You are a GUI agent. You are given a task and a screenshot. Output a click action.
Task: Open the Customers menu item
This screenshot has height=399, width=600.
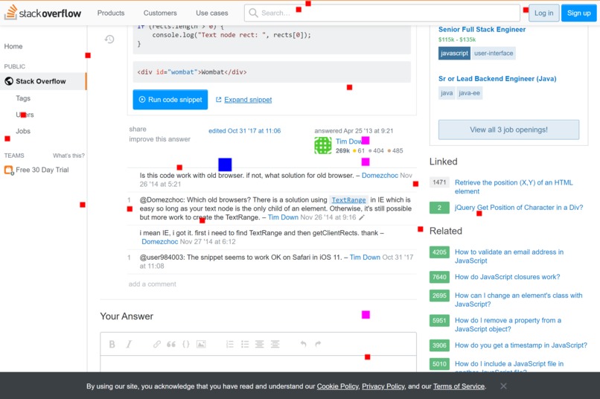coord(160,13)
